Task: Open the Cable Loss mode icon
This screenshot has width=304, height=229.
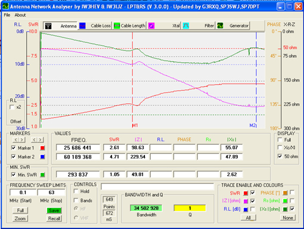Action: pos(82,26)
